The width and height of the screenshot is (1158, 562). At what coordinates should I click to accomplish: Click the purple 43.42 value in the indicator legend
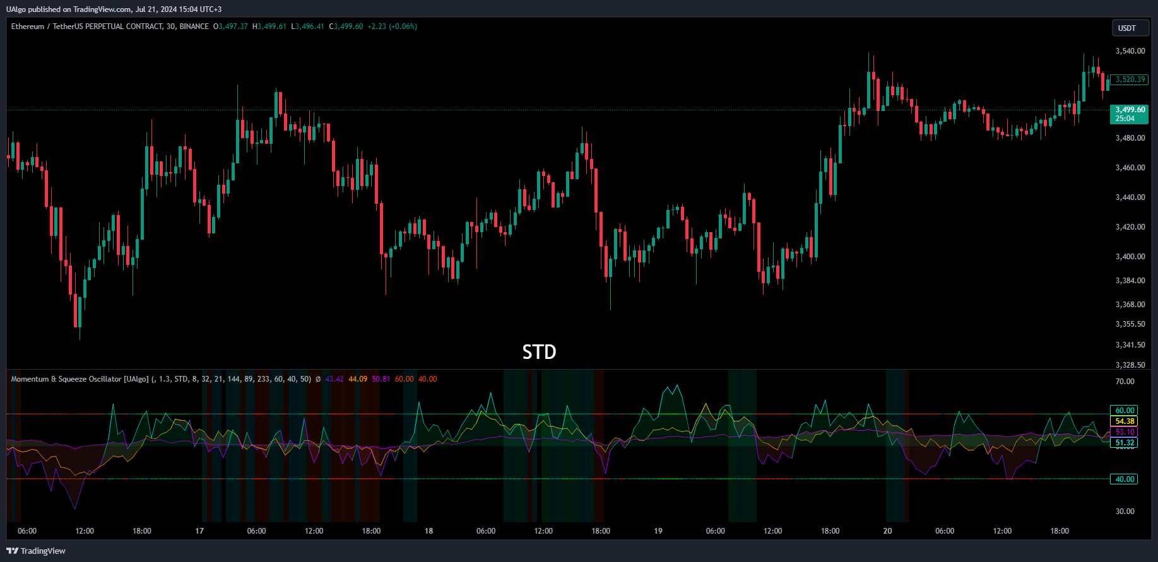coord(334,379)
